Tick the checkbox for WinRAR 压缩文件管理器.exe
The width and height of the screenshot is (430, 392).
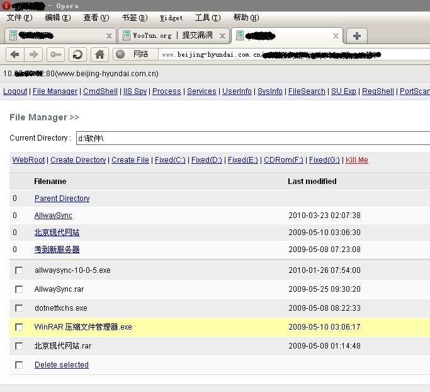pyautogui.click(x=19, y=327)
